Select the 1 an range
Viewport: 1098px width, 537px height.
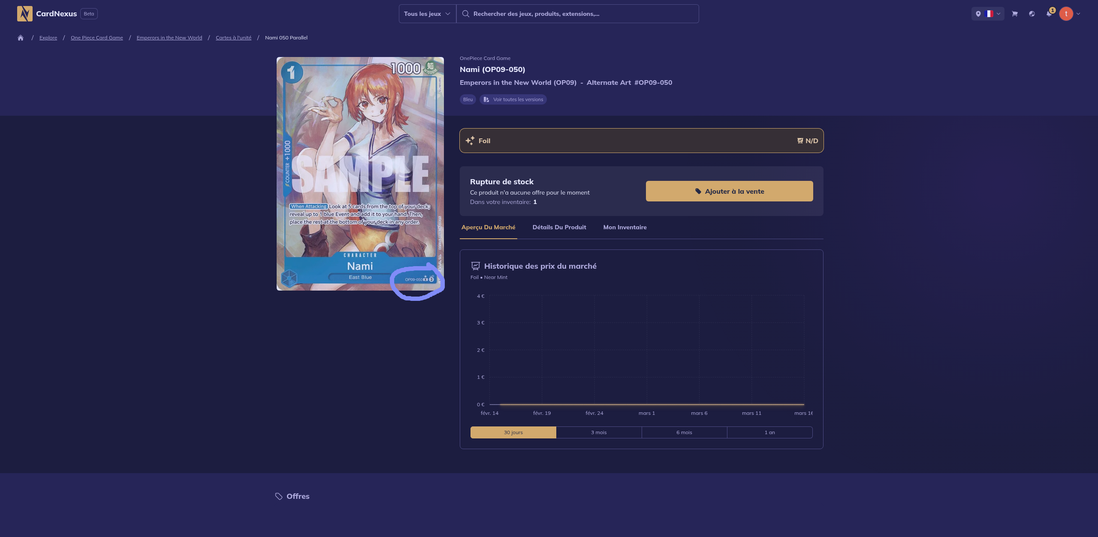769,432
